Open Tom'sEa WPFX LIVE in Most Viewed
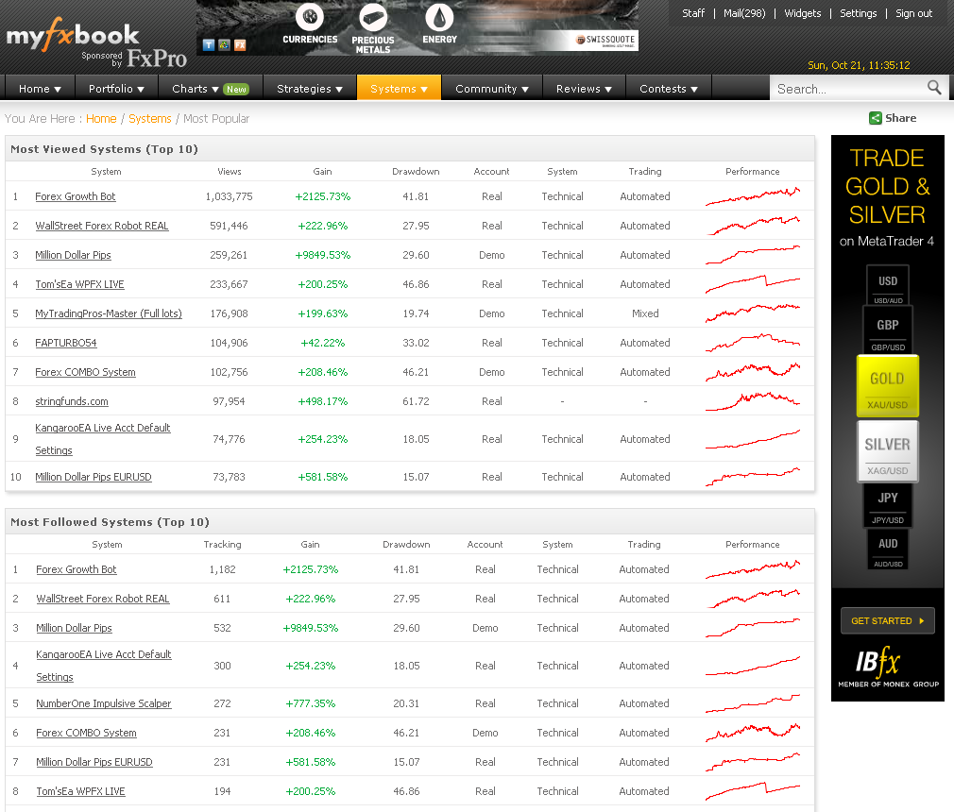This screenshot has height=812, width=954. (79, 284)
